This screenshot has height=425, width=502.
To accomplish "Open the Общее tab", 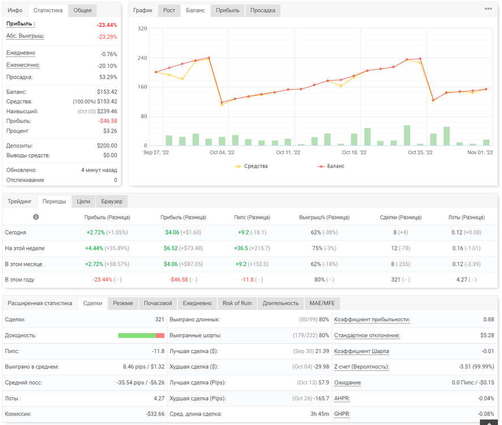I will 83,10.
